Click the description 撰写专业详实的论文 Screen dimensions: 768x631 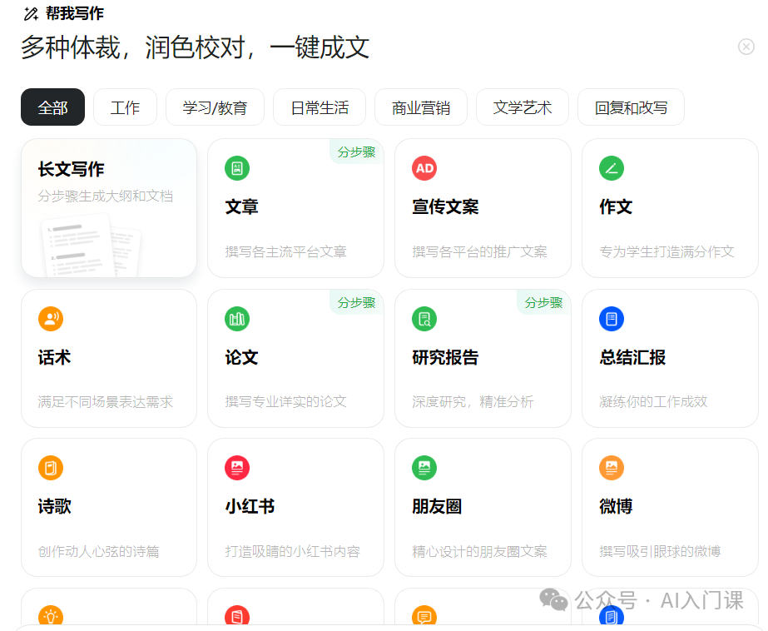(x=285, y=402)
